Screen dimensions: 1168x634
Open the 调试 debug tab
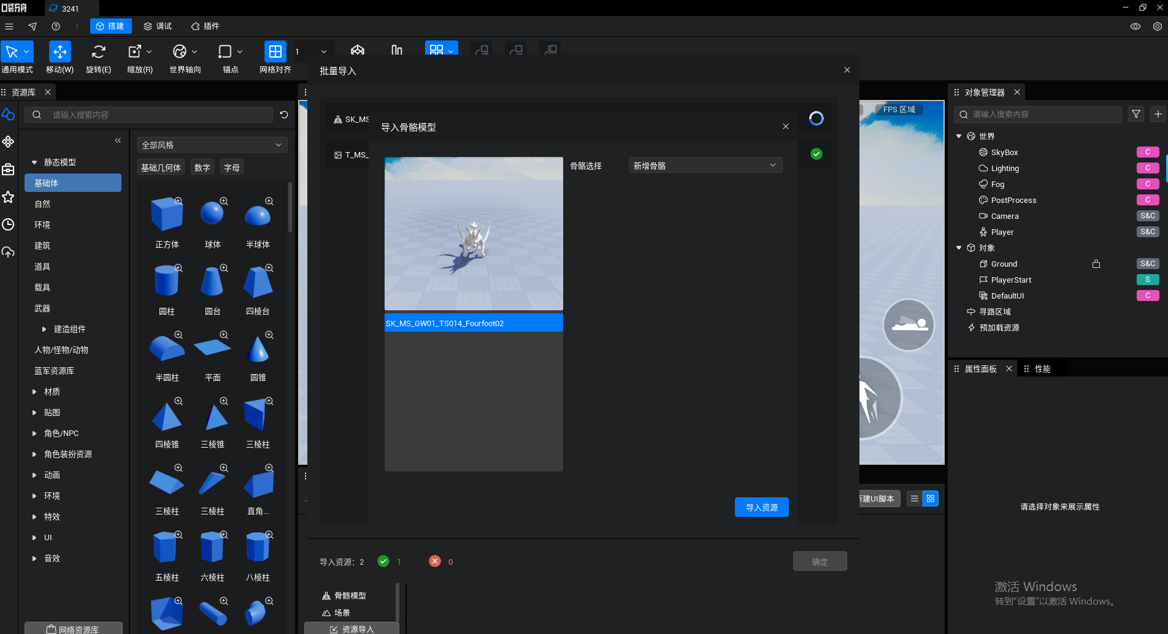158,26
